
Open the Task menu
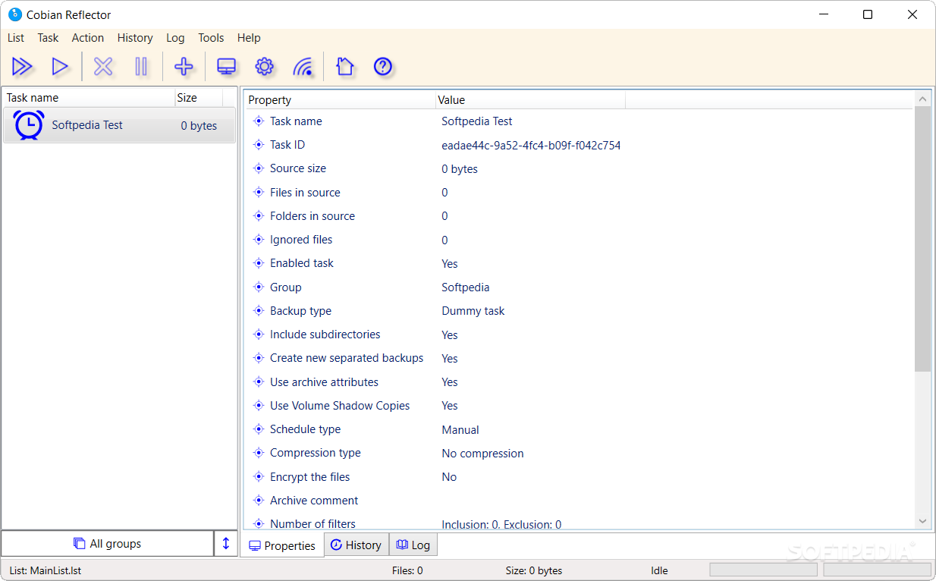(48, 37)
